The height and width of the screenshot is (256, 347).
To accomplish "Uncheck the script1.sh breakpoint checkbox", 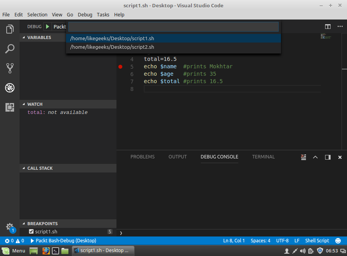I will [x=31, y=231].
